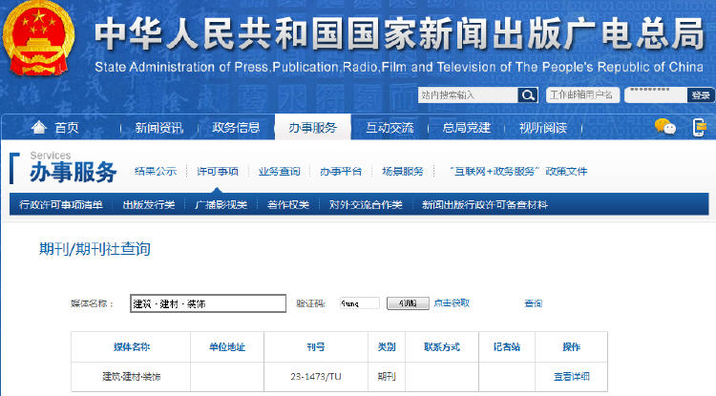Switch to the 许可事项 sub-tab
The height and width of the screenshot is (396, 716).
[x=218, y=172]
